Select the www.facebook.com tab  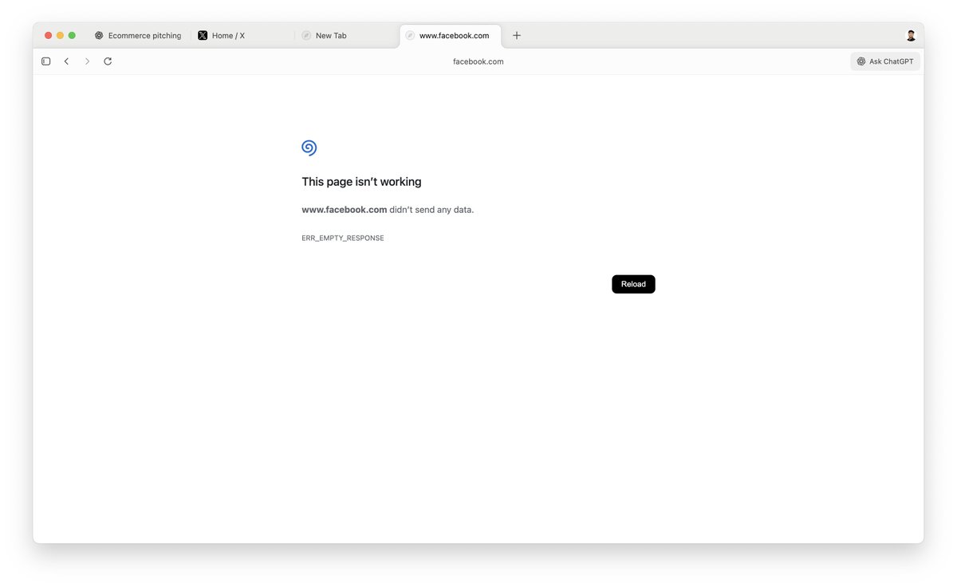click(x=451, y=35)
